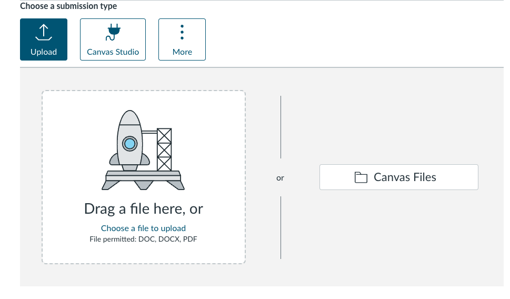Click the "Choose a file to upload" link
The width and height of the screenshot is (510, 299).
coord(143,228)
